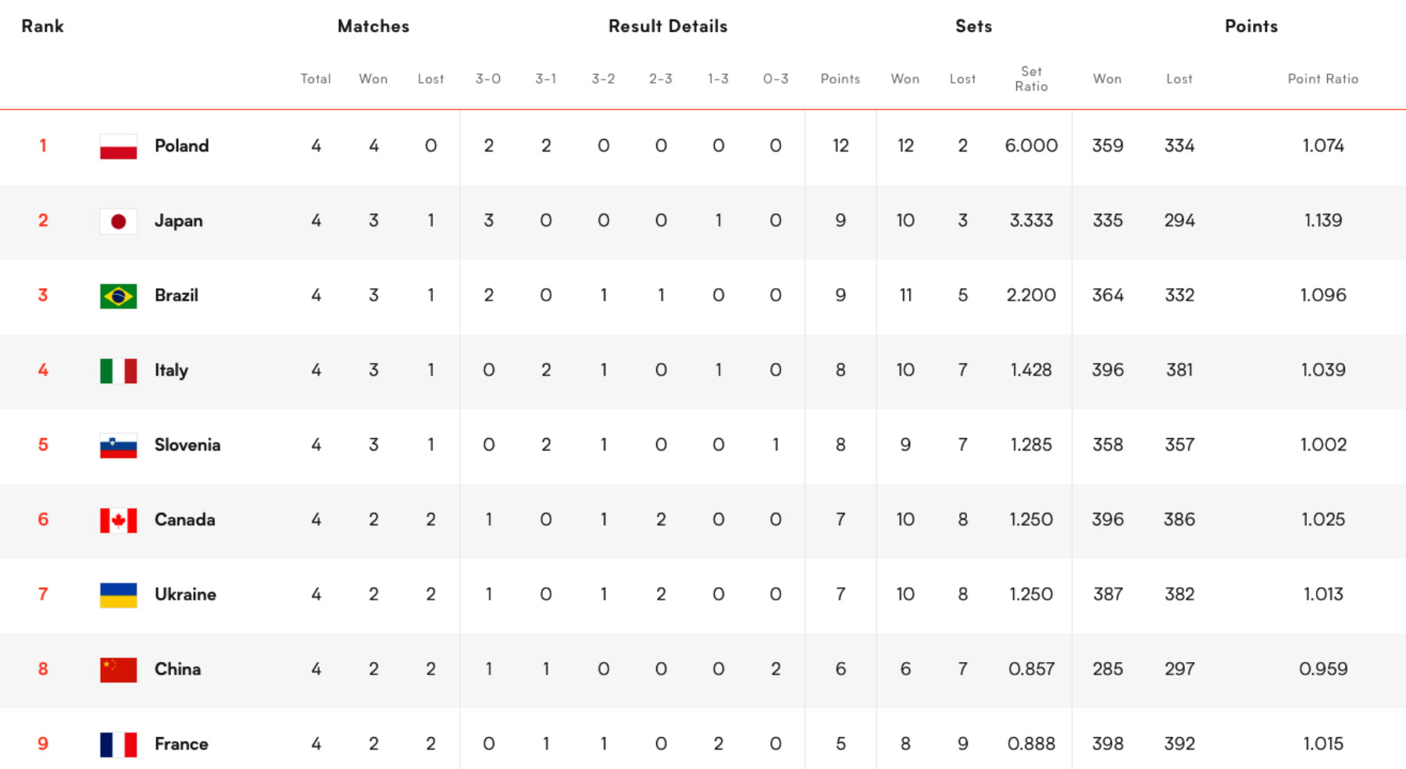Click the China flag icon
Viewport: 1406px width, 769px height.
pos(119,670)
